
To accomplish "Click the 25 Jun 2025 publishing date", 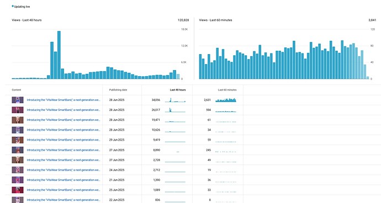I will pyautogui.click(x=117, y=190).
